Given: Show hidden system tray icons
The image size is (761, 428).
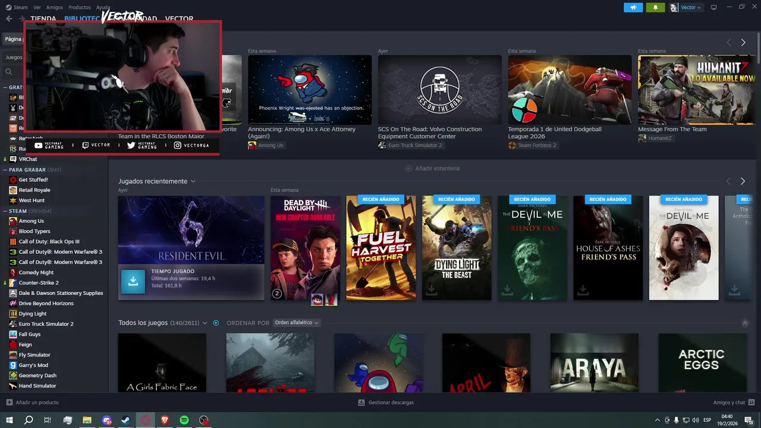Looking at the screenshot, I should click(657, 420).
